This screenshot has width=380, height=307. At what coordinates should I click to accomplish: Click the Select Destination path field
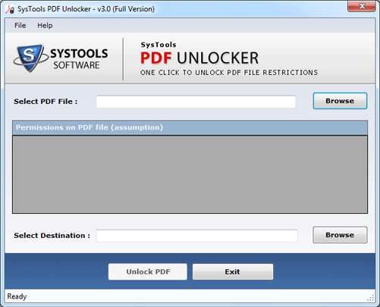pos(196,236)
